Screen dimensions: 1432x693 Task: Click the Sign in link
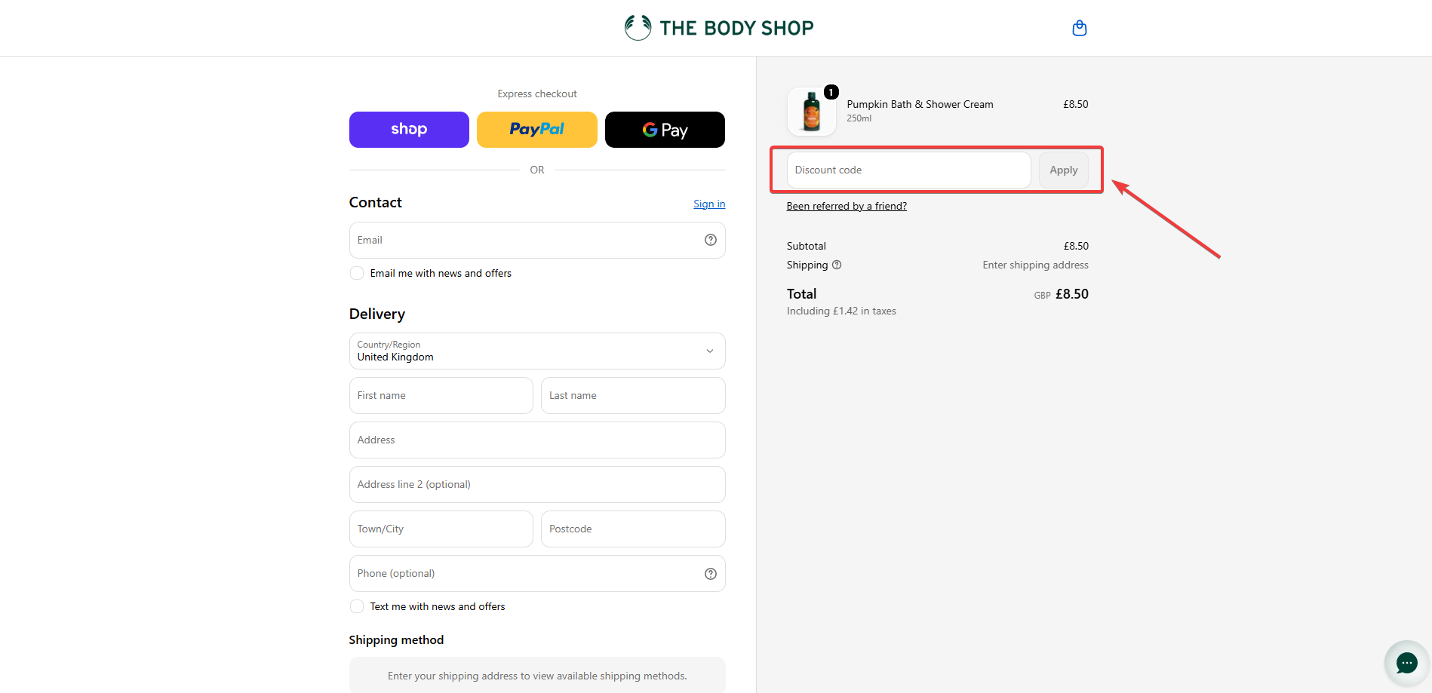coord(709,204)
